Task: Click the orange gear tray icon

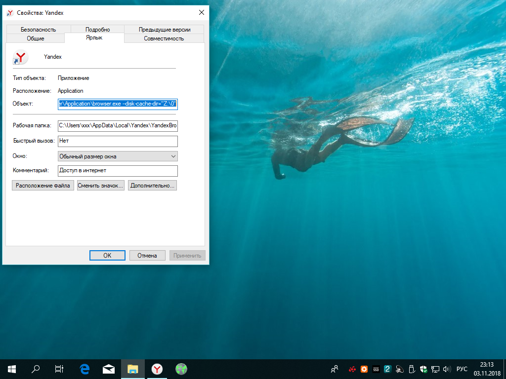Action: (x=364, y=369)
